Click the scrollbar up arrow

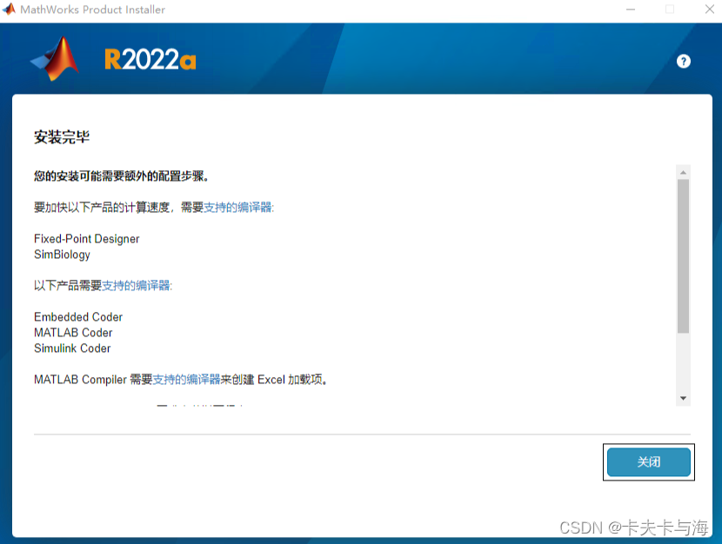click(x=684, y=172)
